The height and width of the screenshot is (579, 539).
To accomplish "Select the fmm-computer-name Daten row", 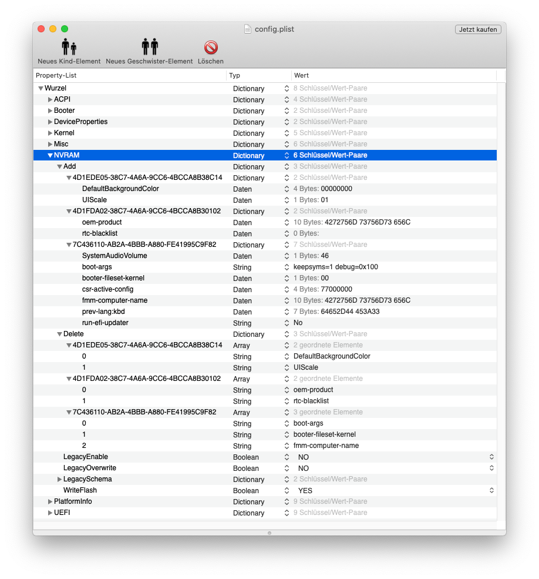I will (265, 300).
